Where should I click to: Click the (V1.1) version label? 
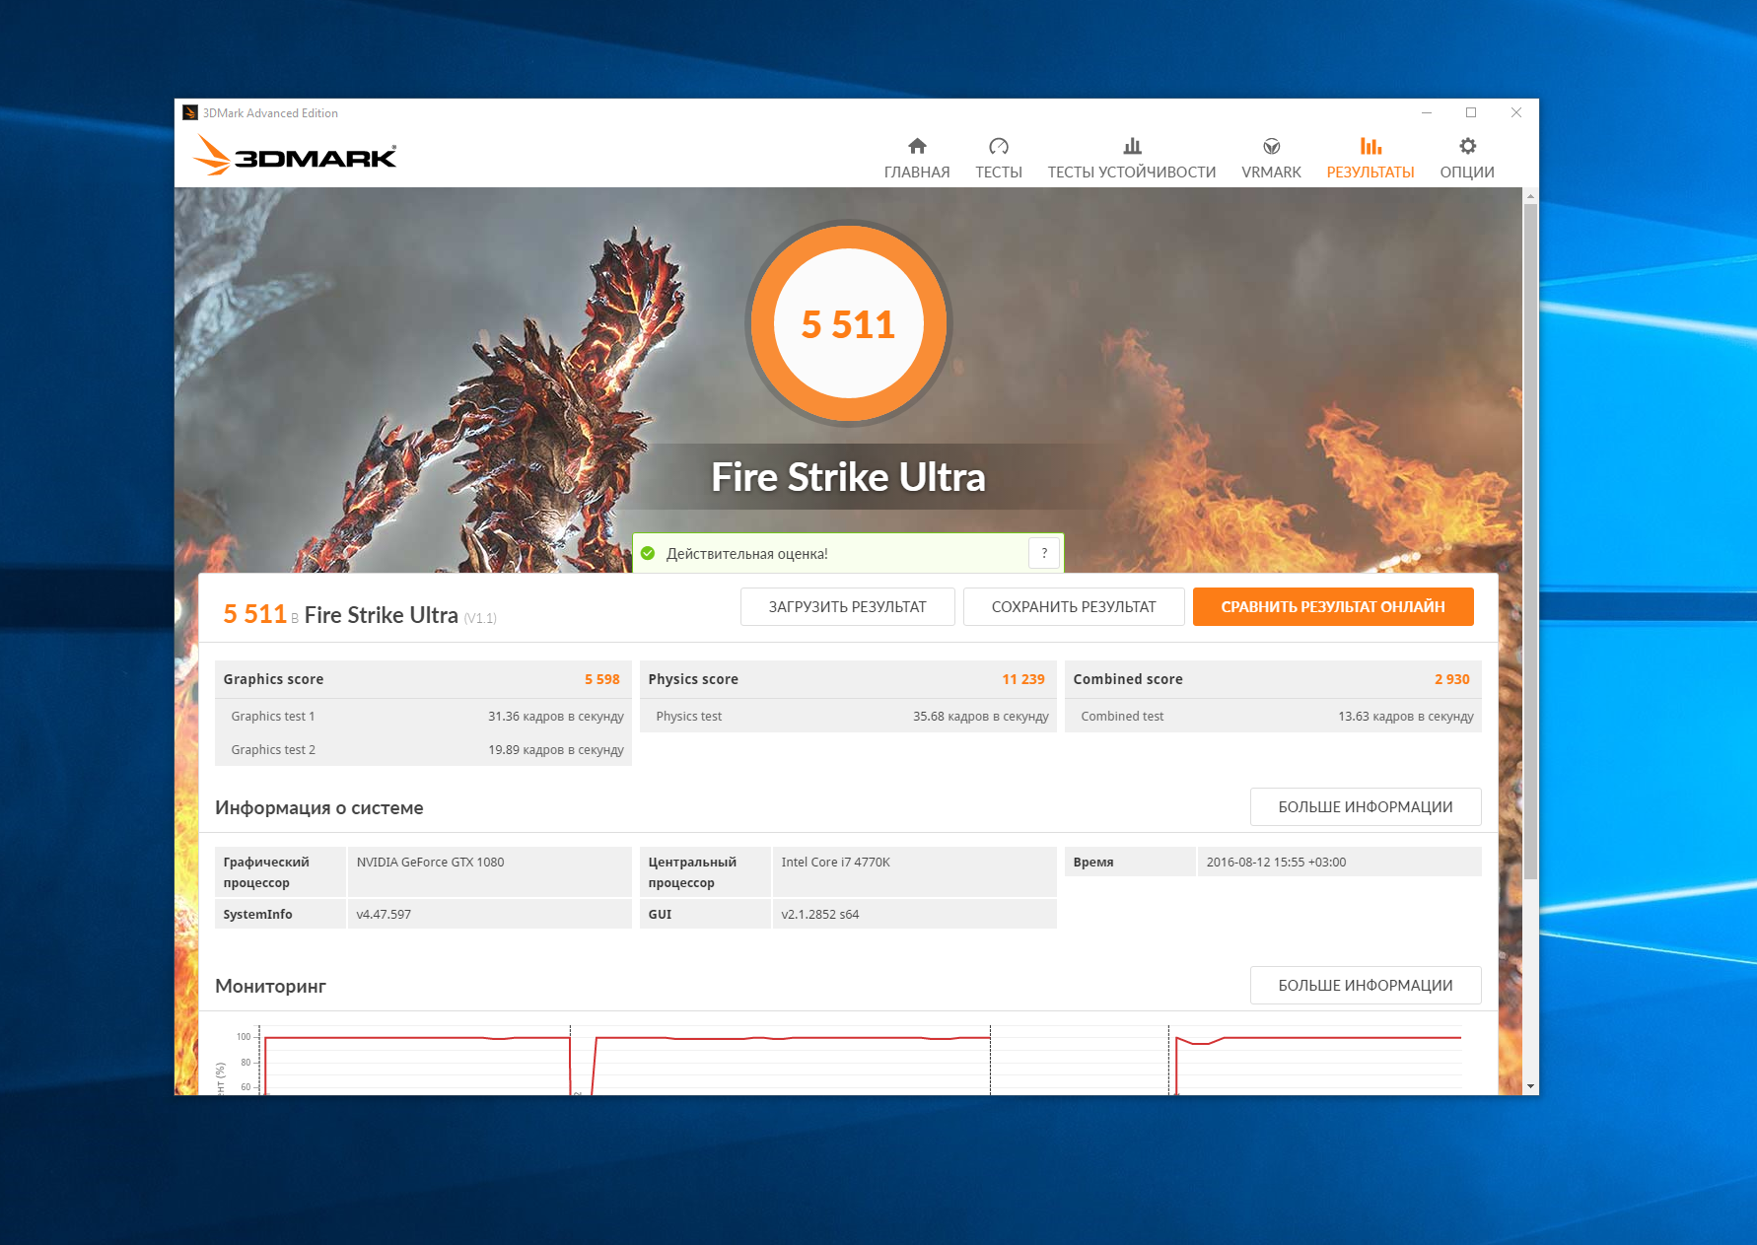480,619
